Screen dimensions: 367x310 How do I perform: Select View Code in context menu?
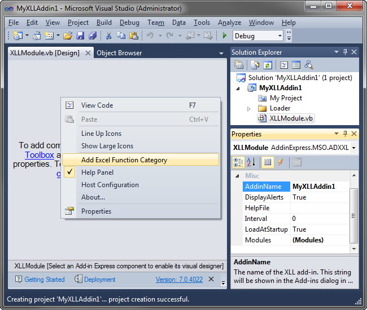pyautogui.click(x=141, y=105)
